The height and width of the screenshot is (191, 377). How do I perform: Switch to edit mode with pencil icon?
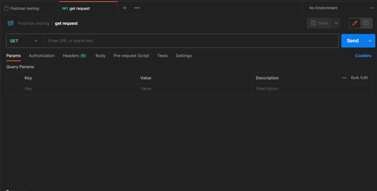point(355,23)
